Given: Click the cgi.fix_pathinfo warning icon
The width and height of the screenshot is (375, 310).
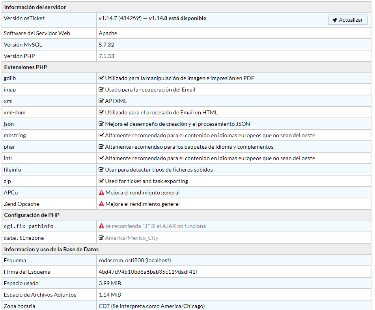Looking at the screenshot, I should [101, 226].
